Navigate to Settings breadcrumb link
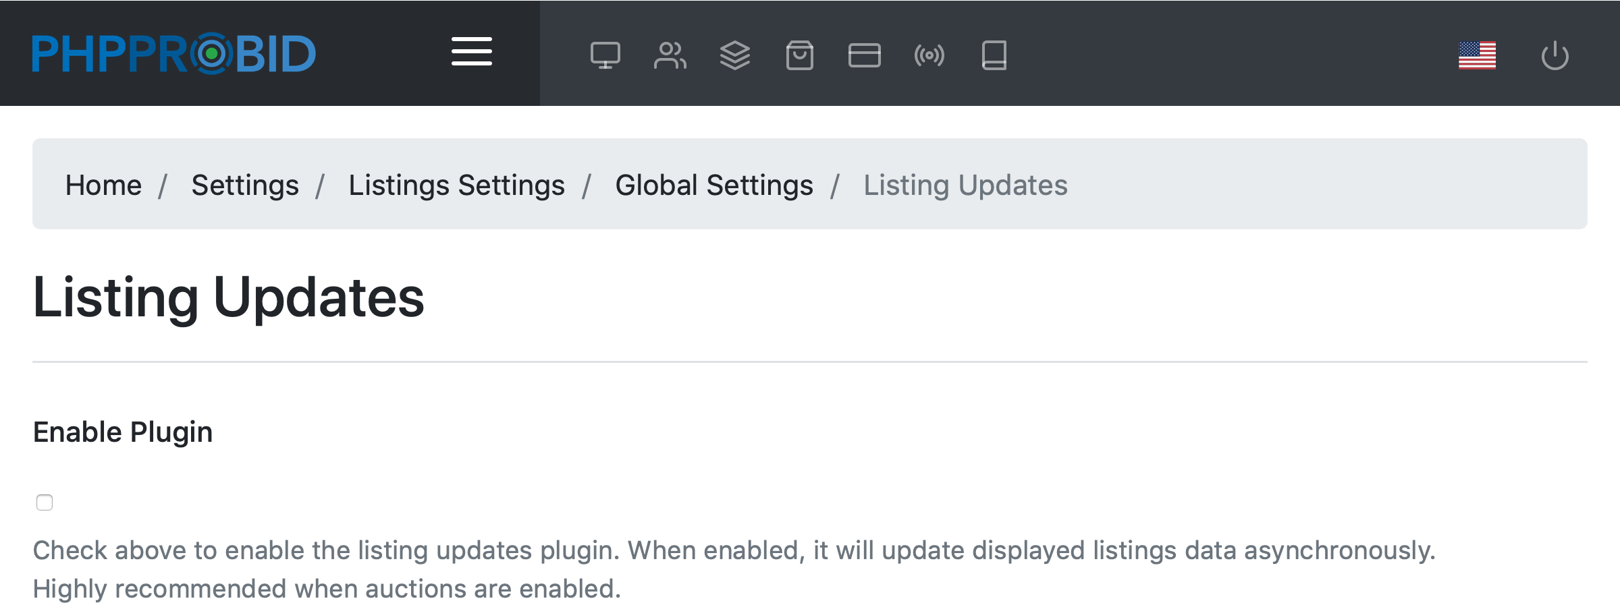The width and height of the screenshot is (1620, 603). [245, 185]
